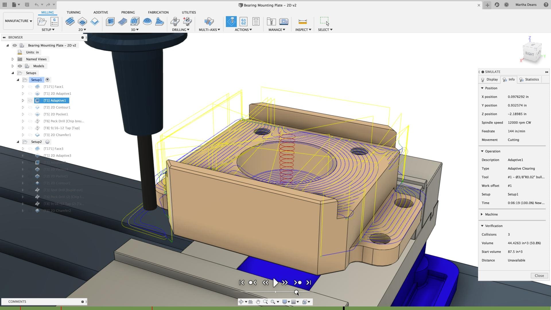Image resolution: width=551 pixels, height=310 pixels.
Task: Expand the Machine section in Simulate panel
Action: 482,214
